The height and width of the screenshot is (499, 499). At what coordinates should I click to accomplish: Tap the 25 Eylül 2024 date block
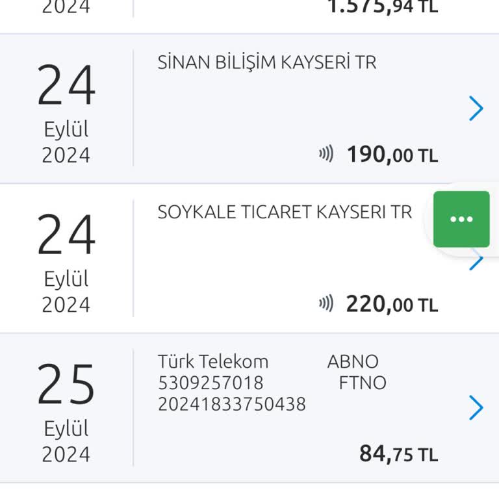pos(66,412)
